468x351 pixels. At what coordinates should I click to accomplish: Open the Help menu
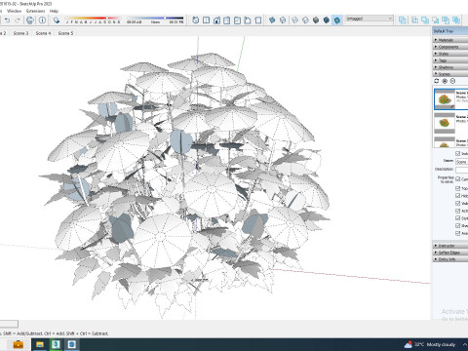[x=54, y=11]
